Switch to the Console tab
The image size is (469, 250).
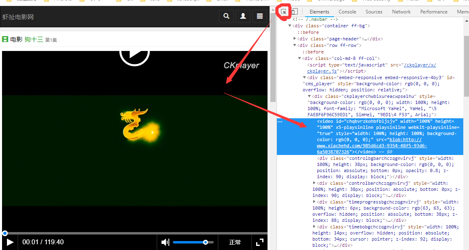pyautogui.click(x=347, y=12)
